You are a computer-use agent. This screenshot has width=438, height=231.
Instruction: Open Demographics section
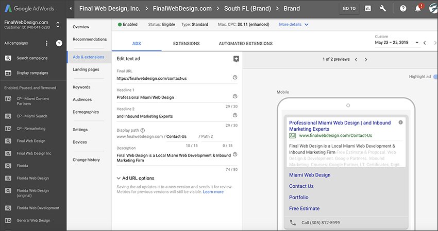pos(86,112)
